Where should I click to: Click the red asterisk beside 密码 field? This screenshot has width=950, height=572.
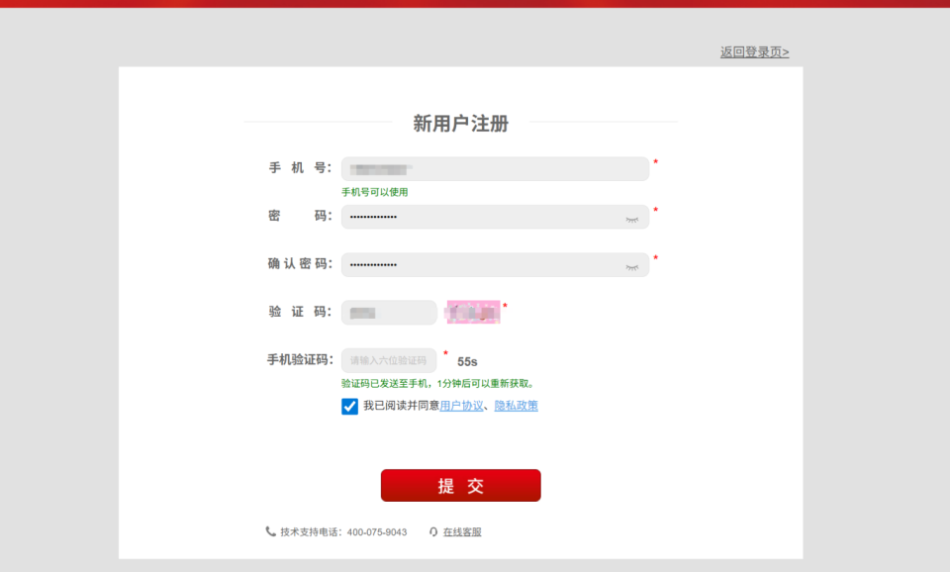pos(654,209)
